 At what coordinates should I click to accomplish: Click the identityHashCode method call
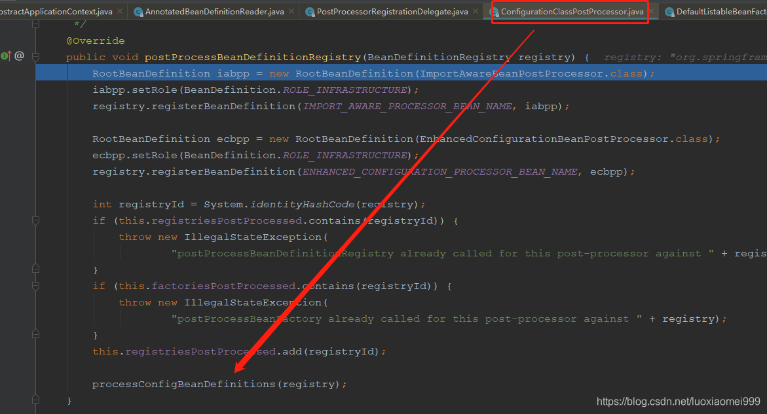click(302, 205)
